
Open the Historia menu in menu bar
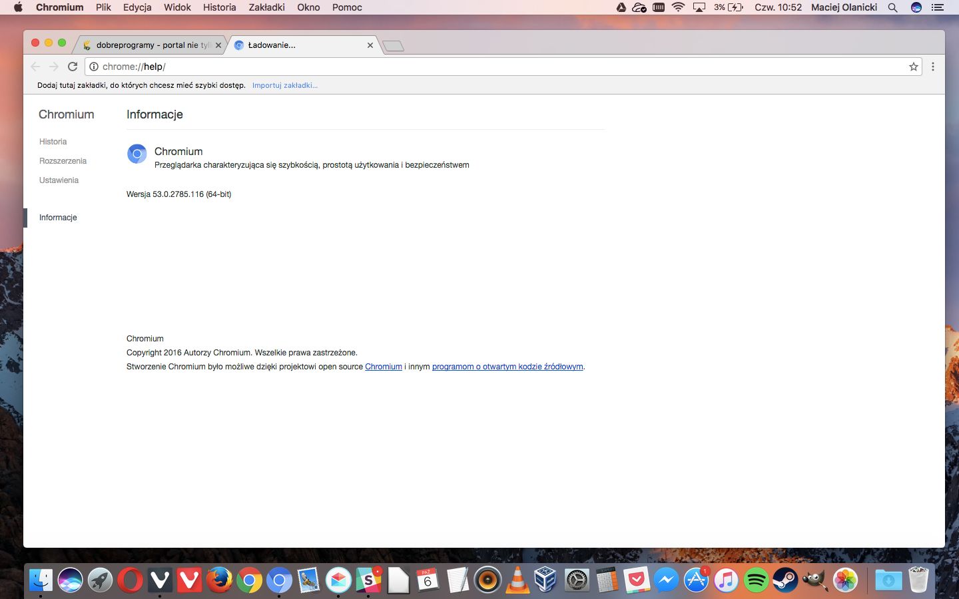220,7
